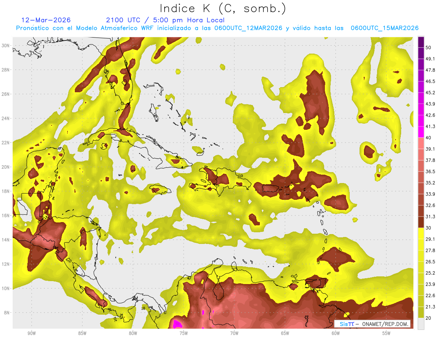Click colorbar value "46.5"

click(x=430, y=81)
